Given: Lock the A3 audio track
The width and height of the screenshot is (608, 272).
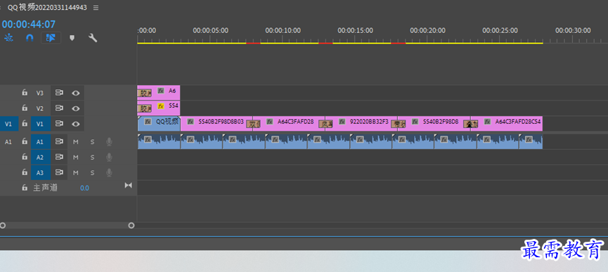Looking at the screenshot, I should click(x=25, y=172).
